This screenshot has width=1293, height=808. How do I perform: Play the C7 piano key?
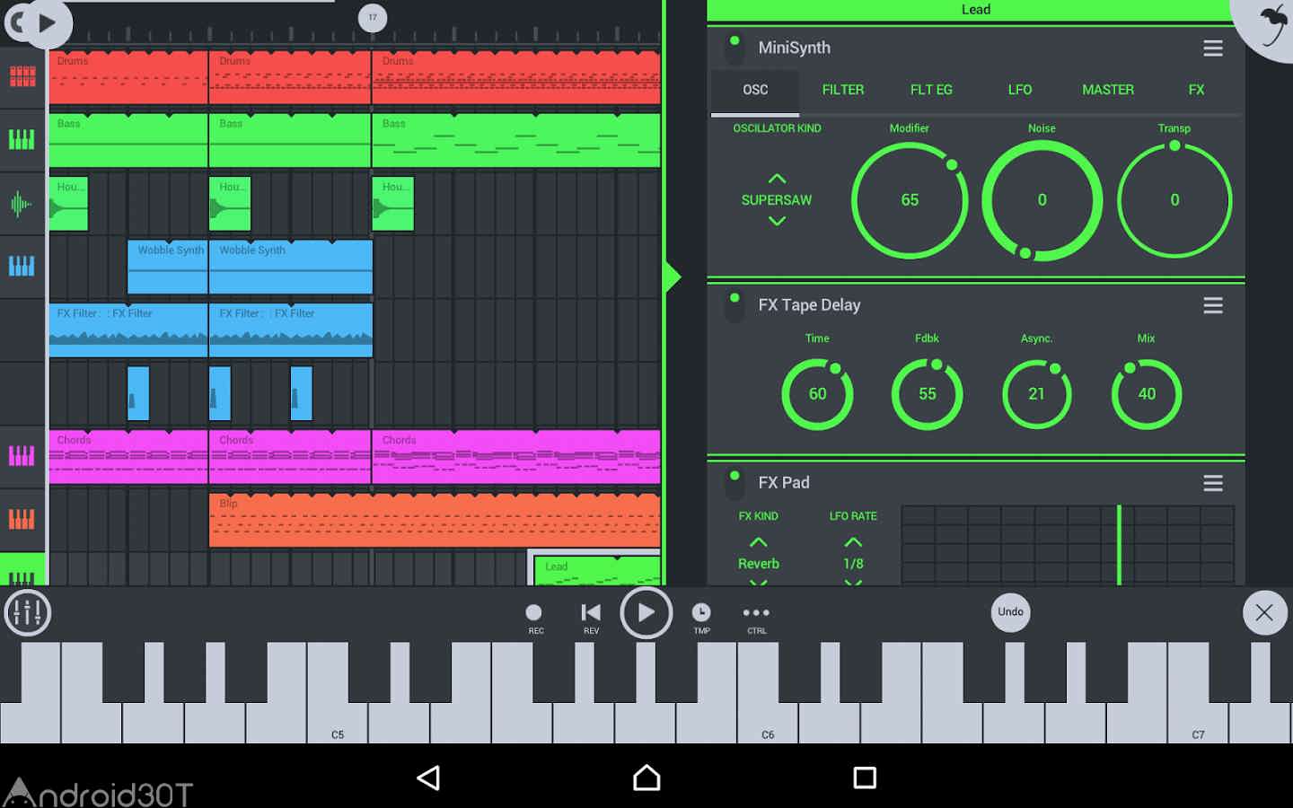click(x=1198, y=723)
